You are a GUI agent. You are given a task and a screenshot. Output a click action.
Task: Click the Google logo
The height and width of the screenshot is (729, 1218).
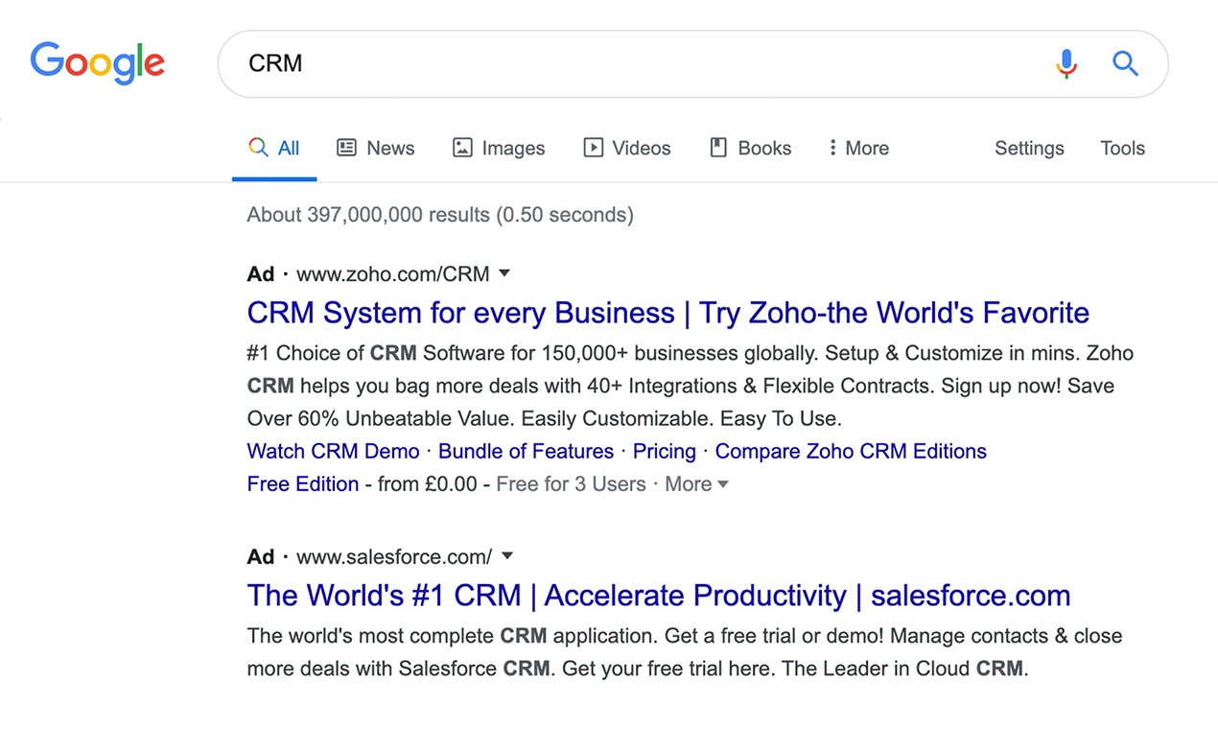point(97,63)
